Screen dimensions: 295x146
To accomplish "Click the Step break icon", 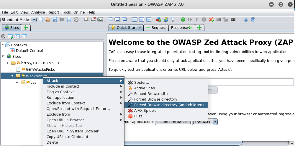I will [190, 19].
